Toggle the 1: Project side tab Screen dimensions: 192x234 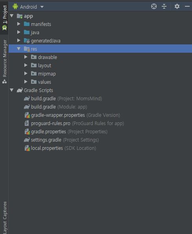(x=4, y=18)
